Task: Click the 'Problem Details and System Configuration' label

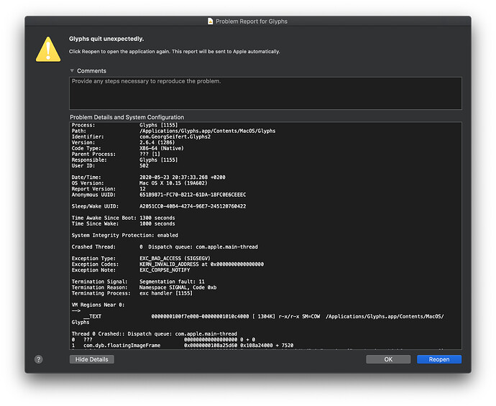Action: (127, 117)
